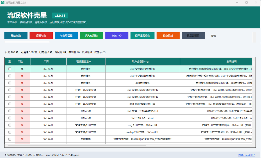The image size is (261, 158).
Task: Check box for .webp 打开方式 row
Action: 10,132
